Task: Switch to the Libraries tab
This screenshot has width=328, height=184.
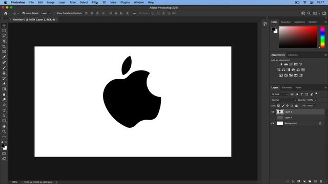Action: click(293, 55)
